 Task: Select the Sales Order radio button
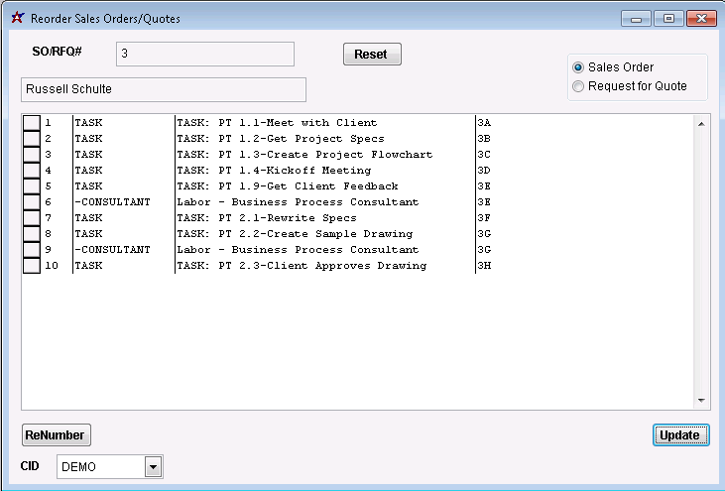(x=579, y=67)
